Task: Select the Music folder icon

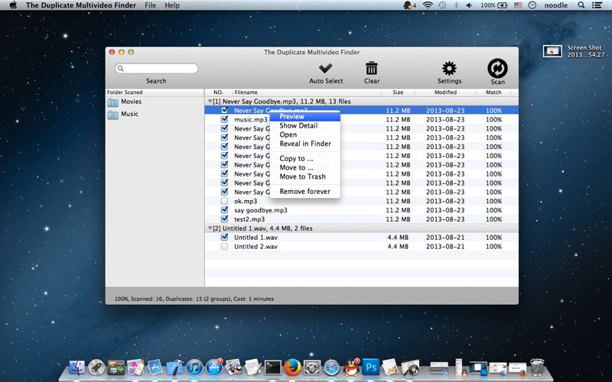Action: (x=112, y=115)
